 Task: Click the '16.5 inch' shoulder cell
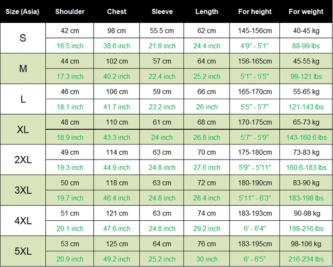pyautogui.click(x=70, y=46)
